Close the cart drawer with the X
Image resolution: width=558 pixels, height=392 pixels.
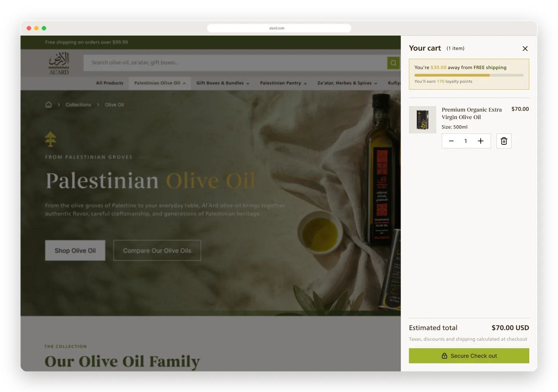pos(525,49)
